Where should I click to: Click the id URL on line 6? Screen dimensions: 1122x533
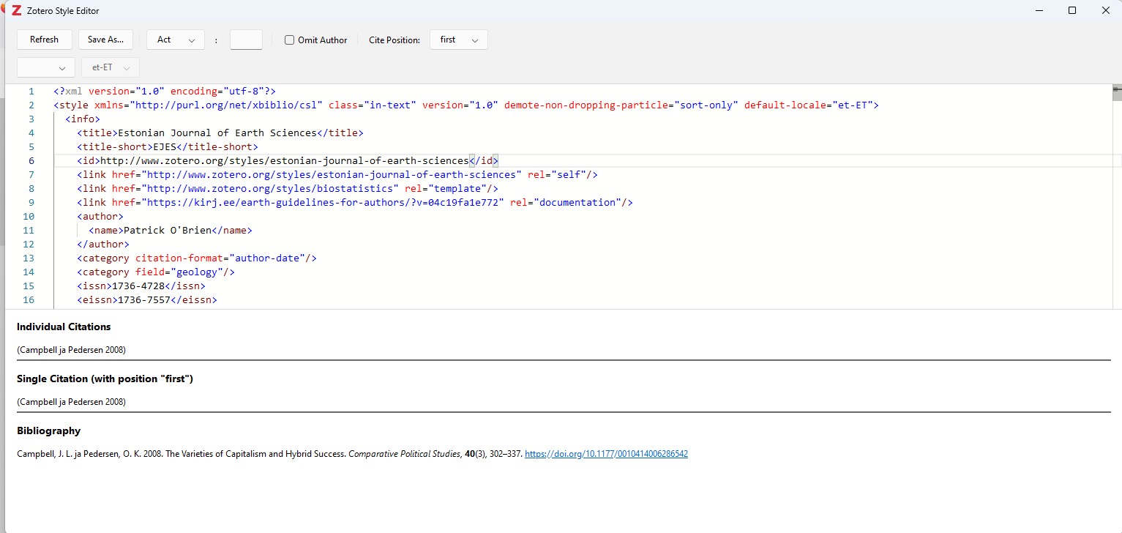(284, 160)
